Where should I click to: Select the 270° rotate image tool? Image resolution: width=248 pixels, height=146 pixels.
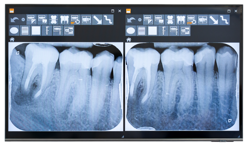pyautogui.click(x=192, y=20)
